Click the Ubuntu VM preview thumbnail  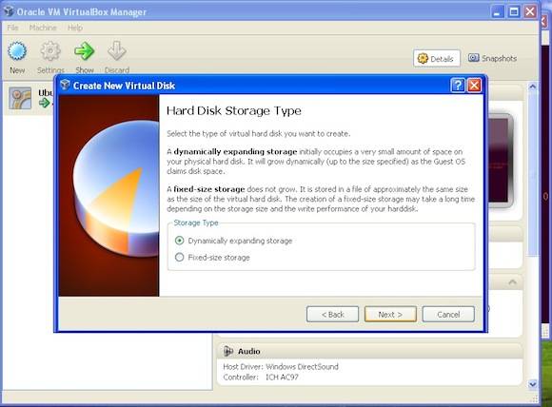500,160
